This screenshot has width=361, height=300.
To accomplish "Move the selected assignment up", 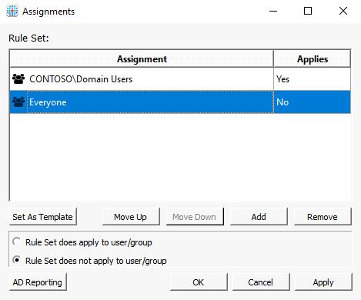I will [131, 217].
